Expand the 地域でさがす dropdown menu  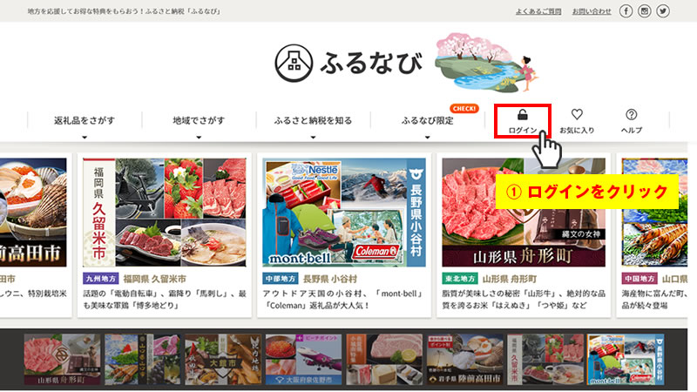pyautogui.click(x=199, y=121)
